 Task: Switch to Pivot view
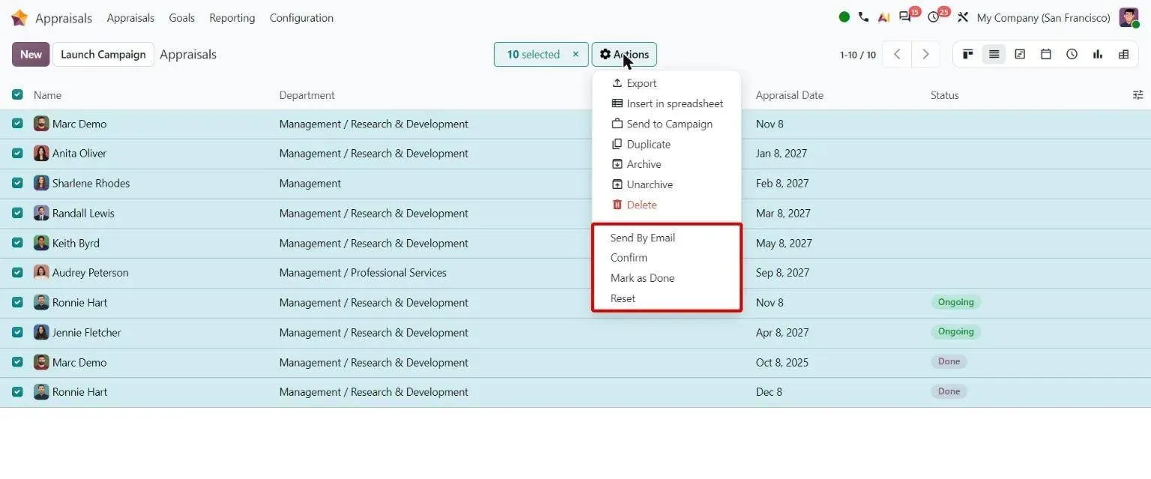coord(1123,54)
